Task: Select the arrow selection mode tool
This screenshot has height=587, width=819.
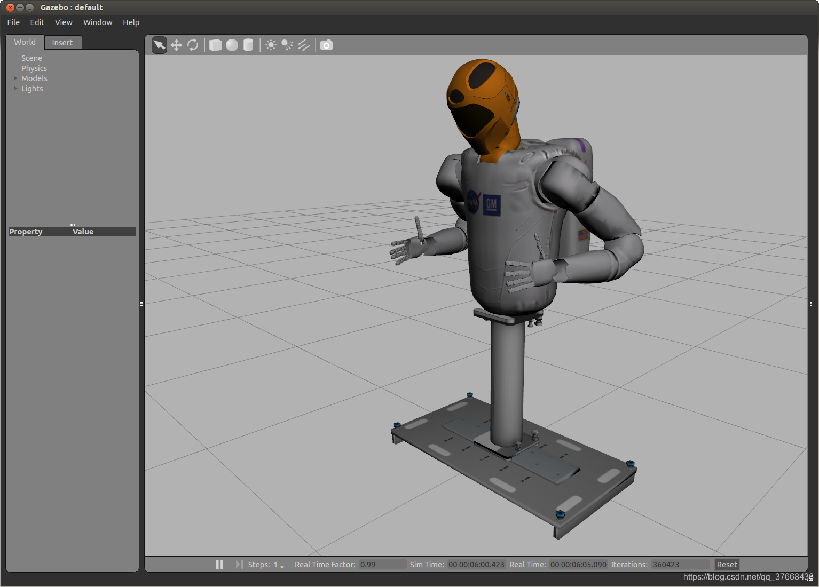Action: click(x=159, y=45)
